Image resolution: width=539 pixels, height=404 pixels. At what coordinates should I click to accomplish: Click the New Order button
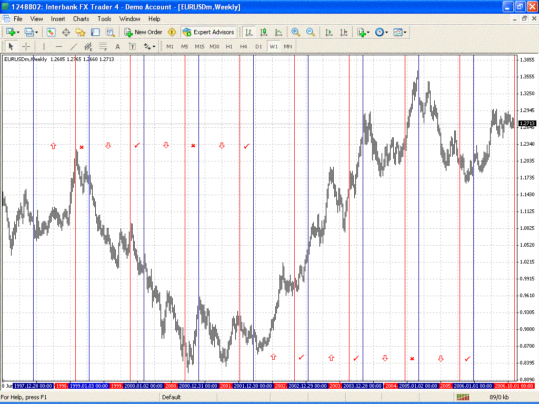[x=143, y=32]
